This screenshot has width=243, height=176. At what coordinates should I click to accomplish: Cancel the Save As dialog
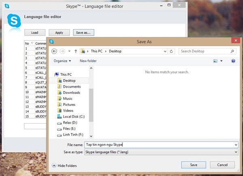(x=222, y=165)
